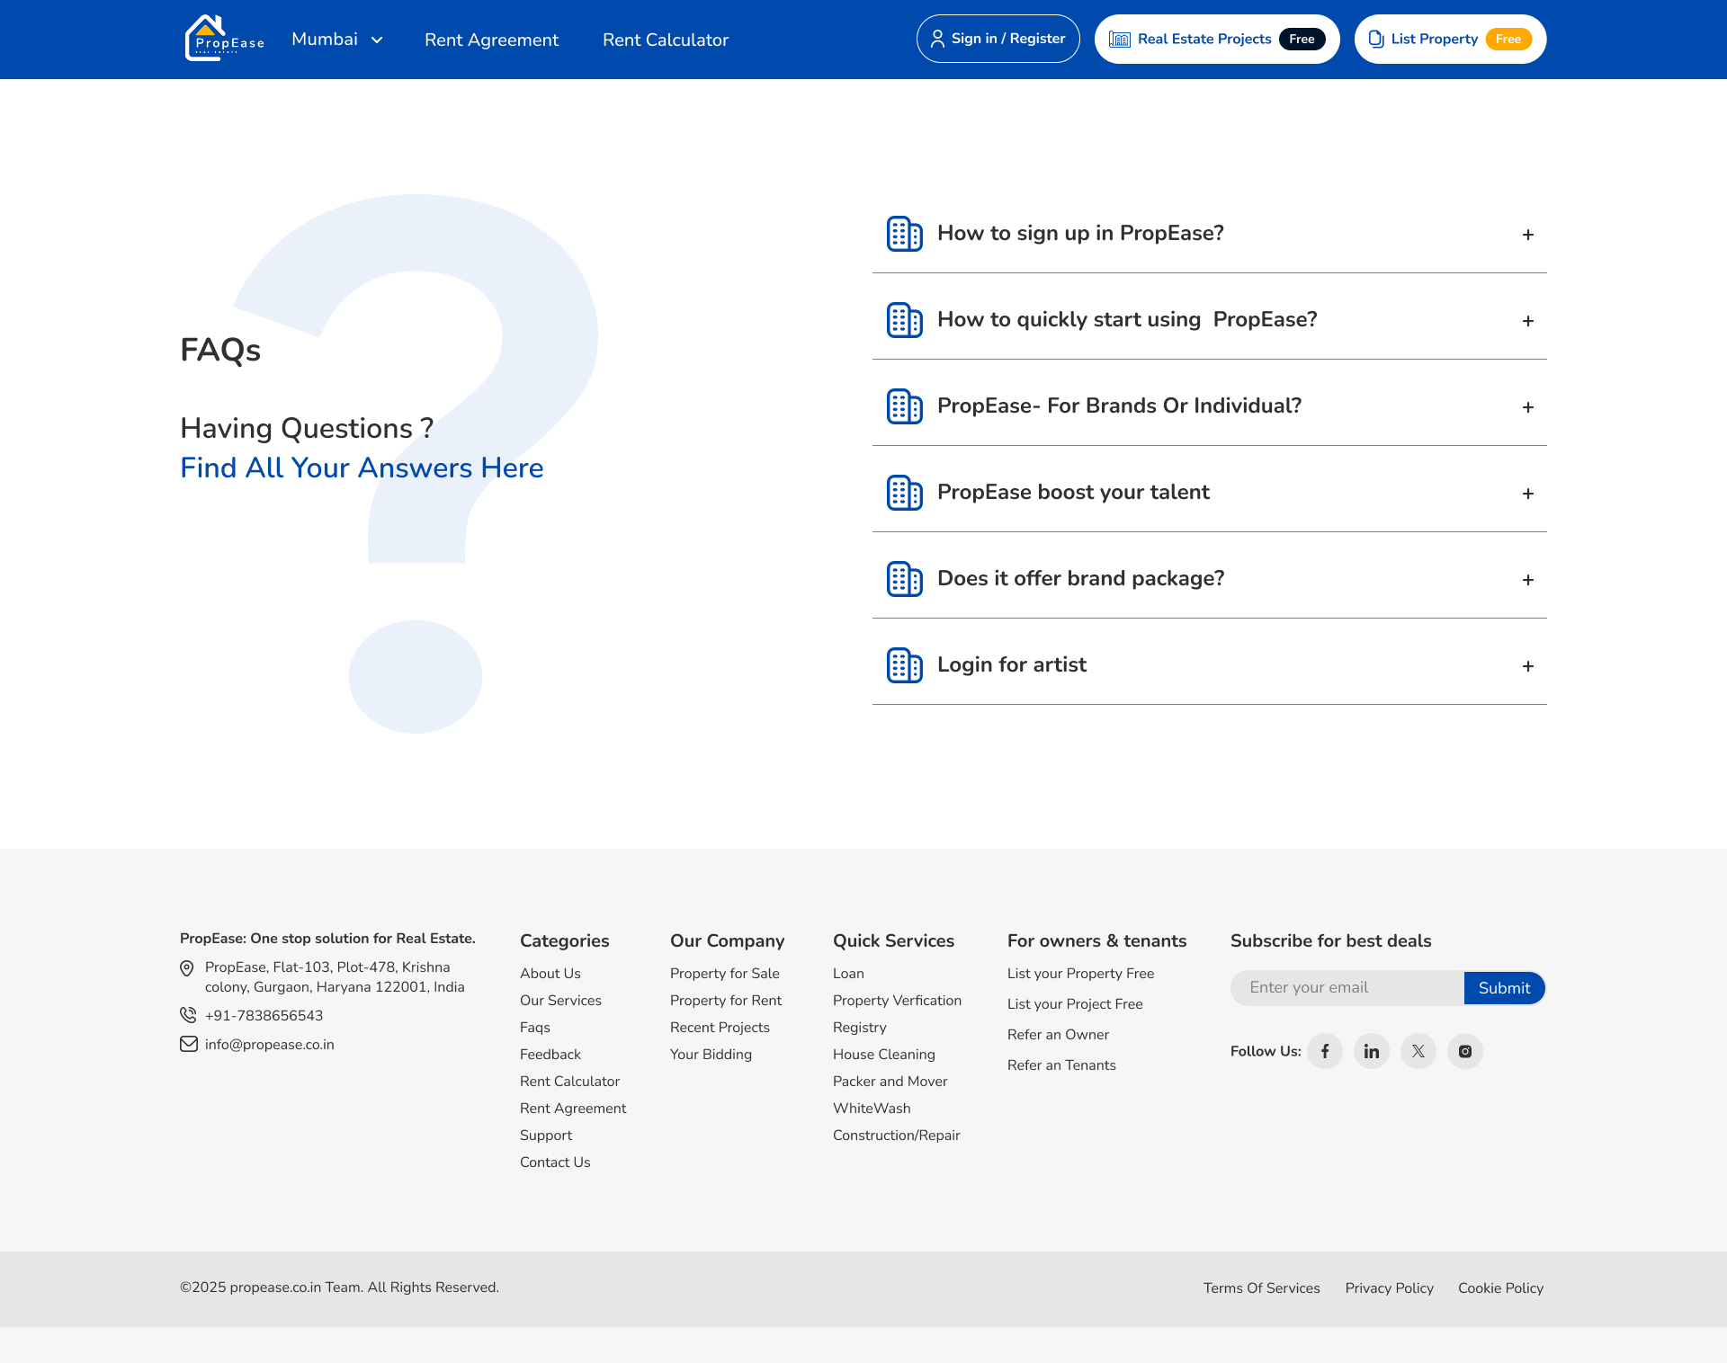Open House Cleaning link

click(x=884, y=1055)
